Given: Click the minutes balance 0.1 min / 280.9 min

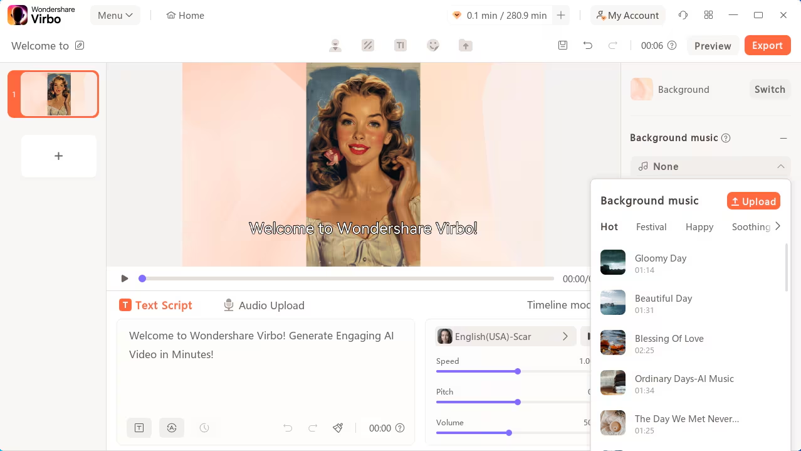Looking at the screenshot, I should [500, 15].
